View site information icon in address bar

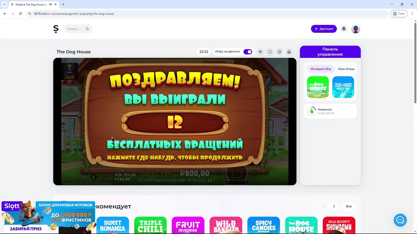click(x=30, y=14)
